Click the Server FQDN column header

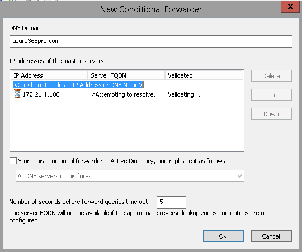[x=126, y=75]
